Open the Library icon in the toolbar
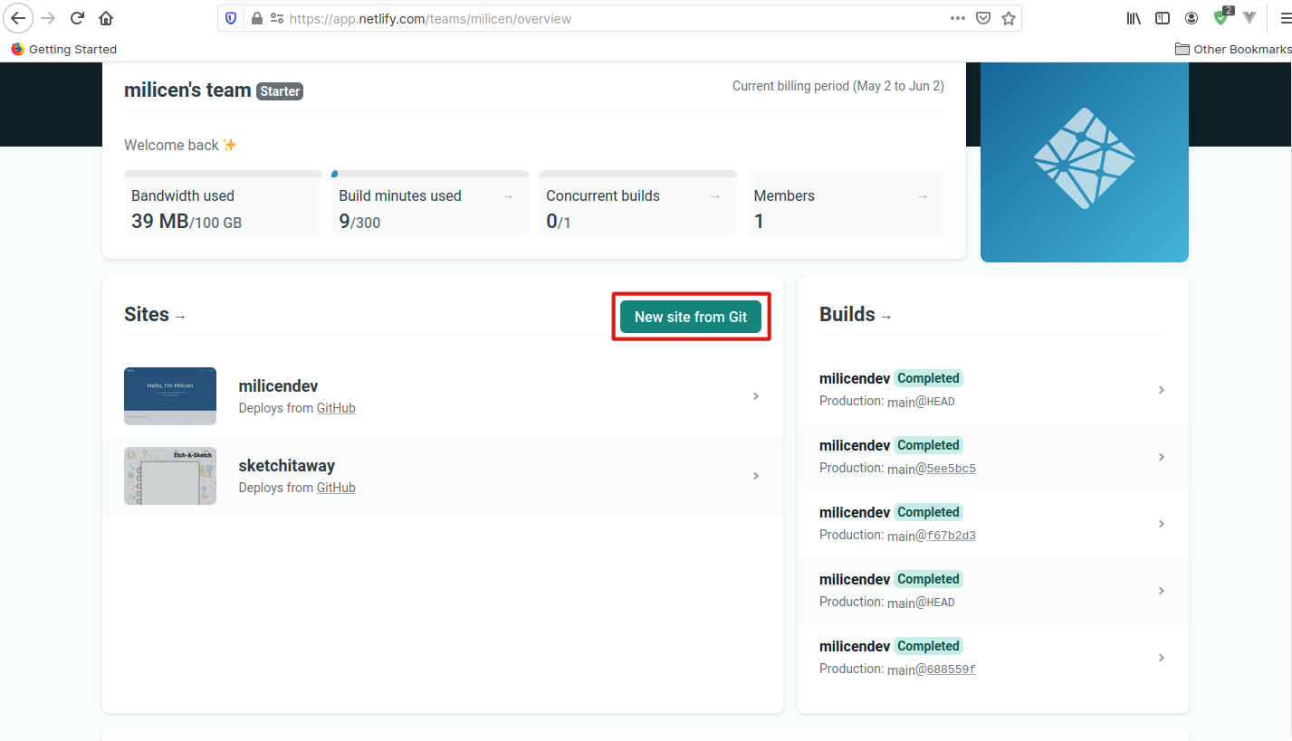This screenshot has width=1292, height=741. [x=1134, y=18]
